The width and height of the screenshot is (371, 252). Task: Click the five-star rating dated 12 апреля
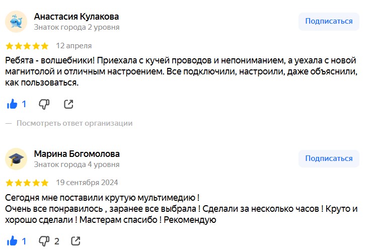(x=27, y=46)
